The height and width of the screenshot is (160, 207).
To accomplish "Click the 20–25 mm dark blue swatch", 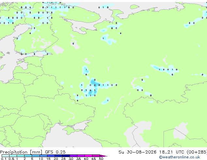I will [58, 156].
